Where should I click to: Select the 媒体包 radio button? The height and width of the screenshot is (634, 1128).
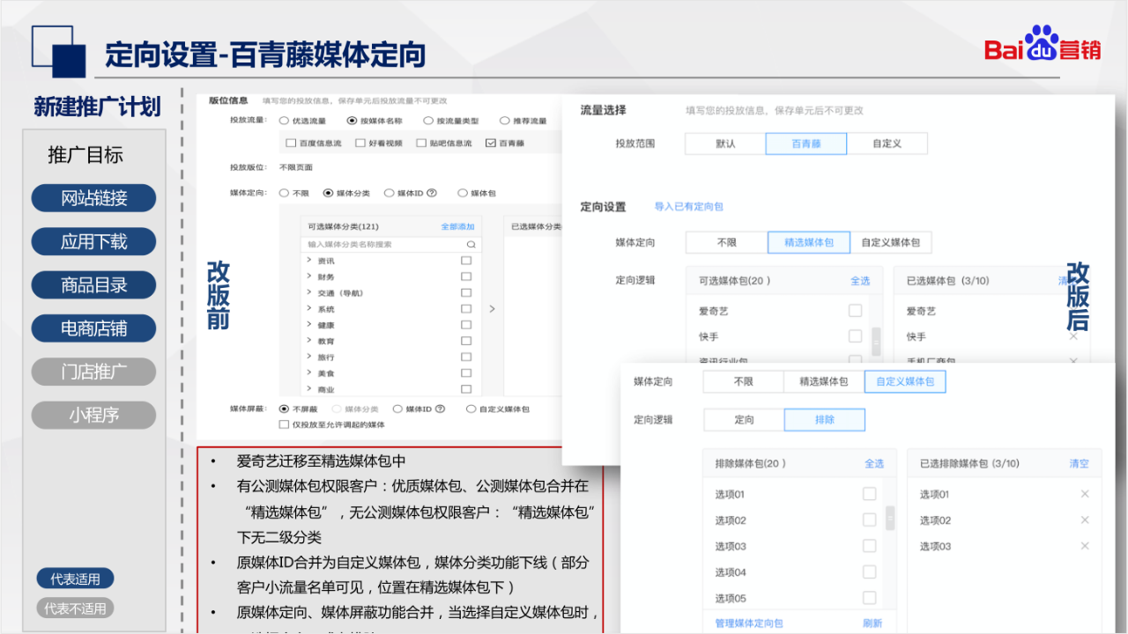click(x=462, y=193)
